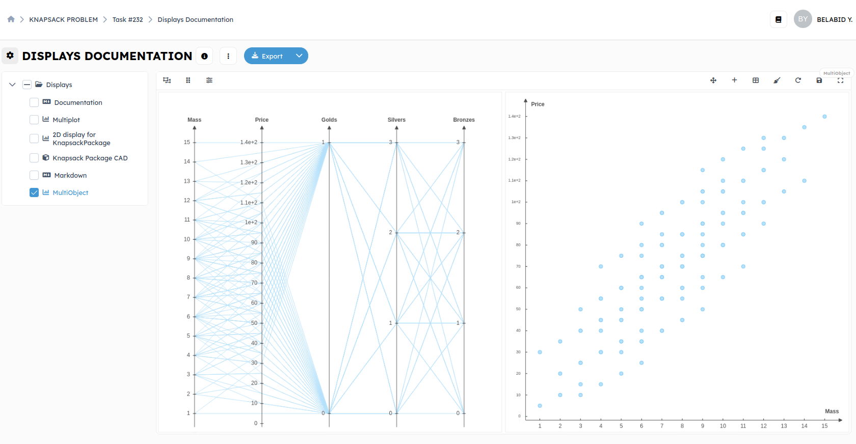
Task: Uncheck the MultiObject display checkbox
Action: (34, 192)
